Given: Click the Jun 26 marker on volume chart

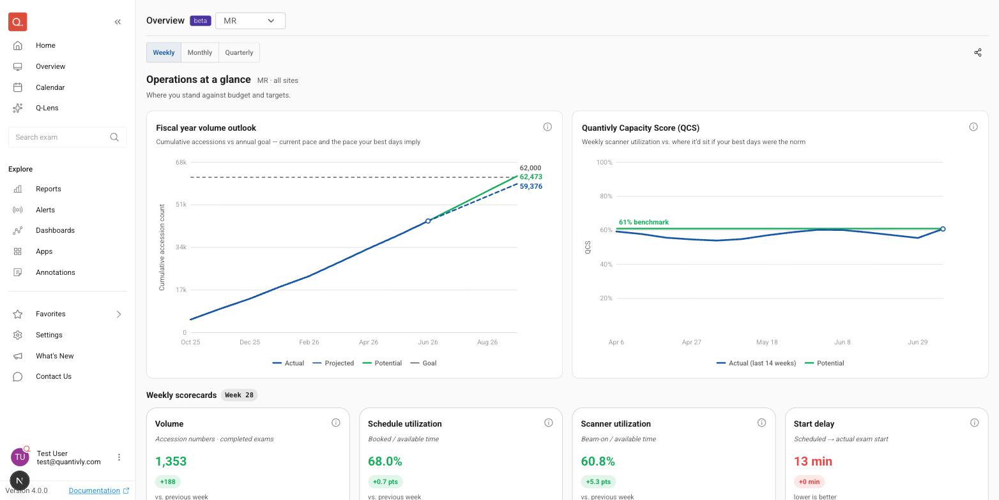Looking at the screenshot, I should coord(428,221).
